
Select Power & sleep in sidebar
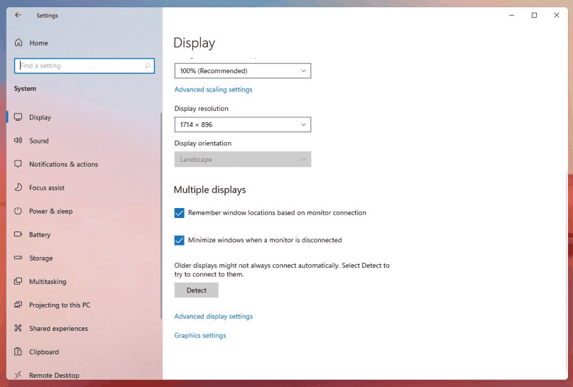coord(84,211)
